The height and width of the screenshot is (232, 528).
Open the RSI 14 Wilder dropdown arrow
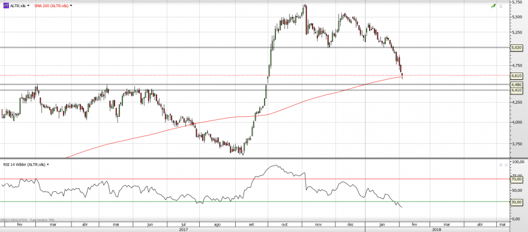tap(48, 164)
